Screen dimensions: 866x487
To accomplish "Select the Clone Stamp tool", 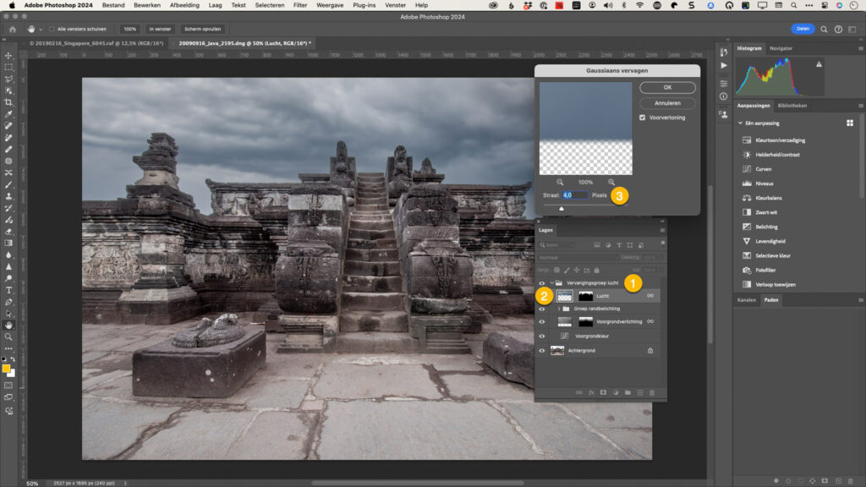I will tap(8, 196).
